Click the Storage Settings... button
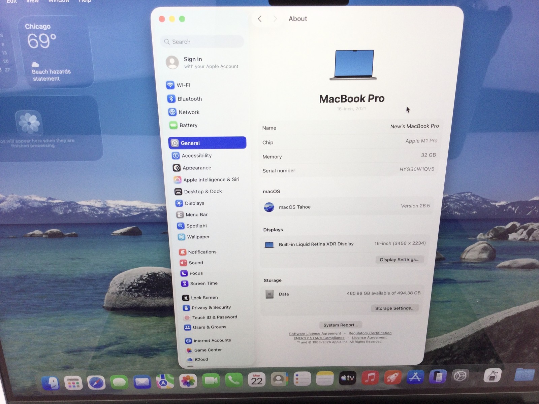The image size is (539, 404). click(395, 308)
